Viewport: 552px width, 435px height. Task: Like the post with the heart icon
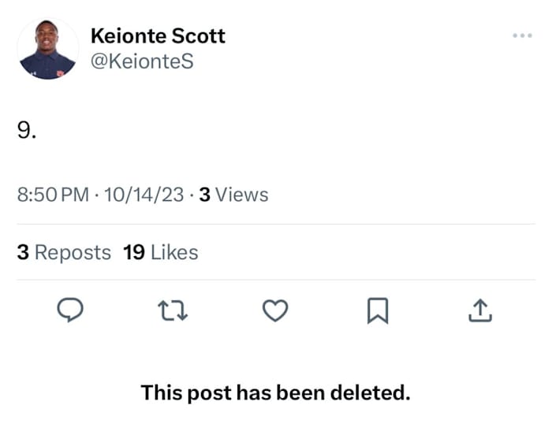pyautogui.click(x=274, y=312)
